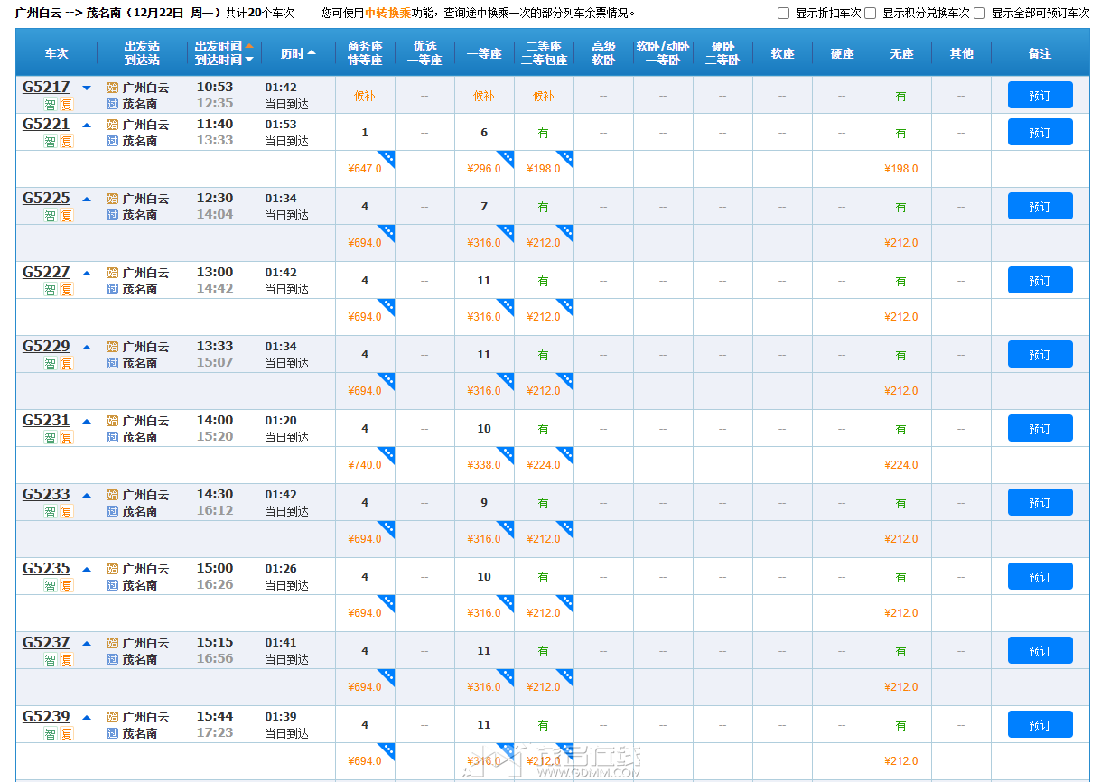1100x782 pixels.
Task: Click the blue corner tag on the ¥224.0 second-class price
Action: coord(565,454)
